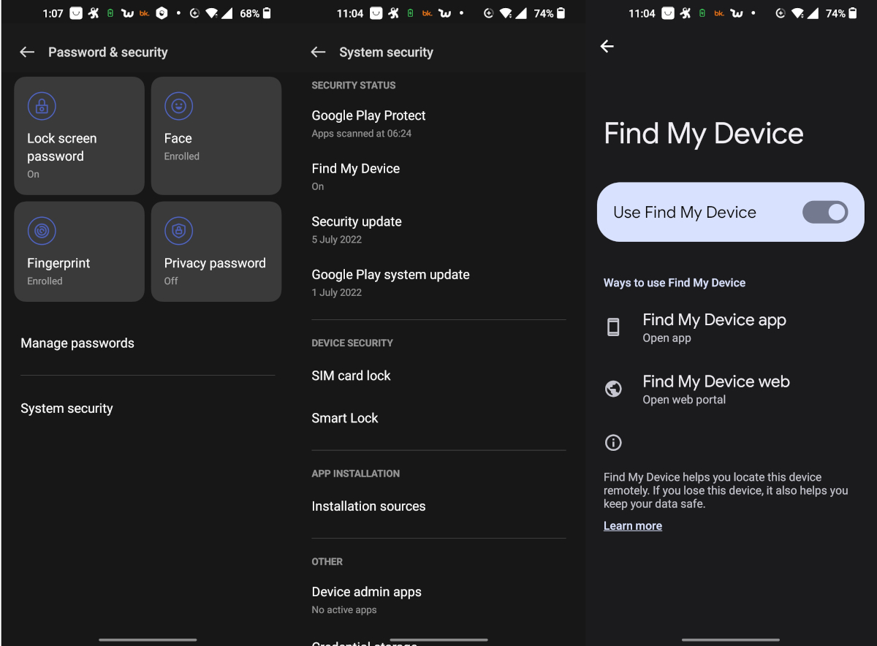This screenshot has width=877, height=646.
Task: Open Installation sources settings
Action: [368, 506]
